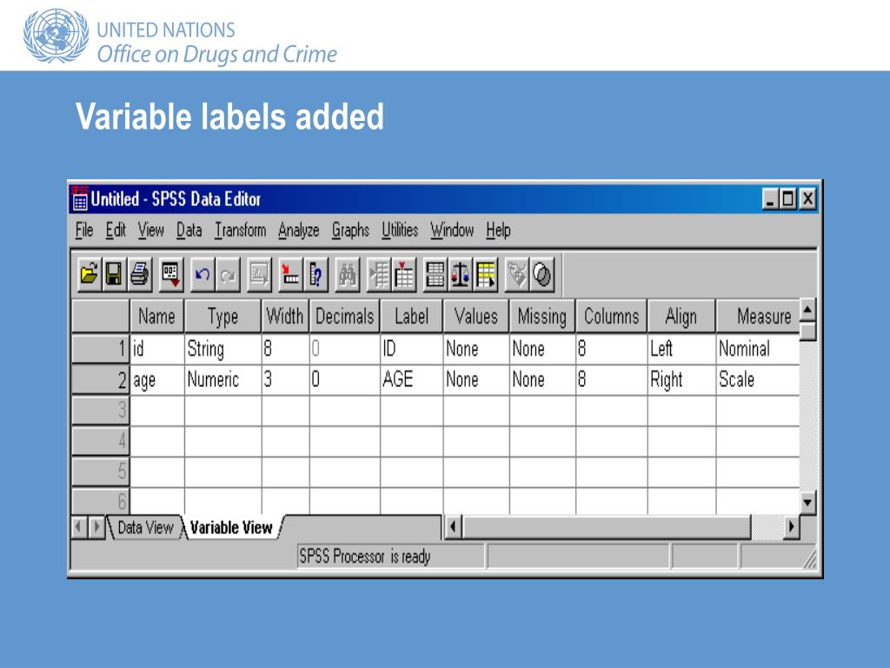Viewport: 890px width, 668px height.
Task: Click the Find binoculars icon
Action: [348, 276]
